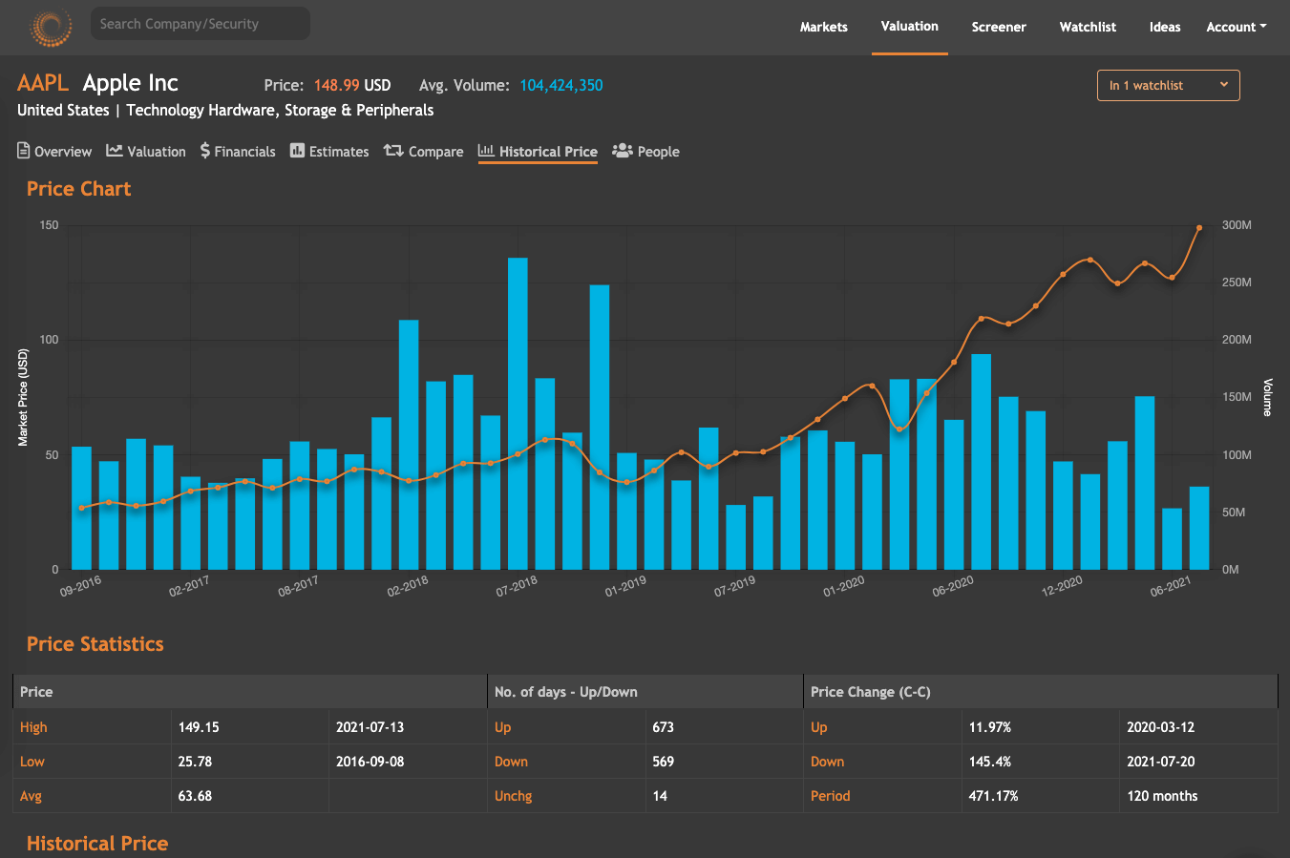1290x858 pixels.
Task: Click the date 2020-03-12
Action: (1160, 727)
